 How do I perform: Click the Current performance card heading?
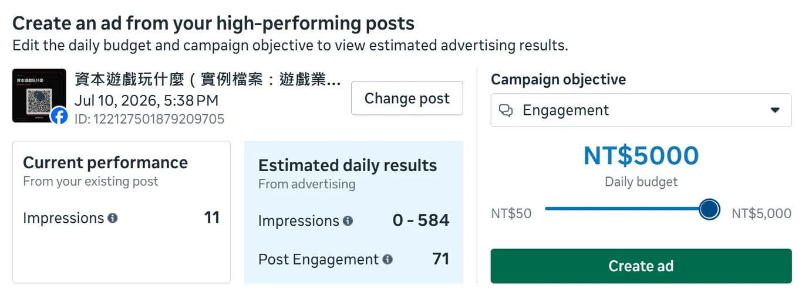pyautogui.click(x=105, y=162)
